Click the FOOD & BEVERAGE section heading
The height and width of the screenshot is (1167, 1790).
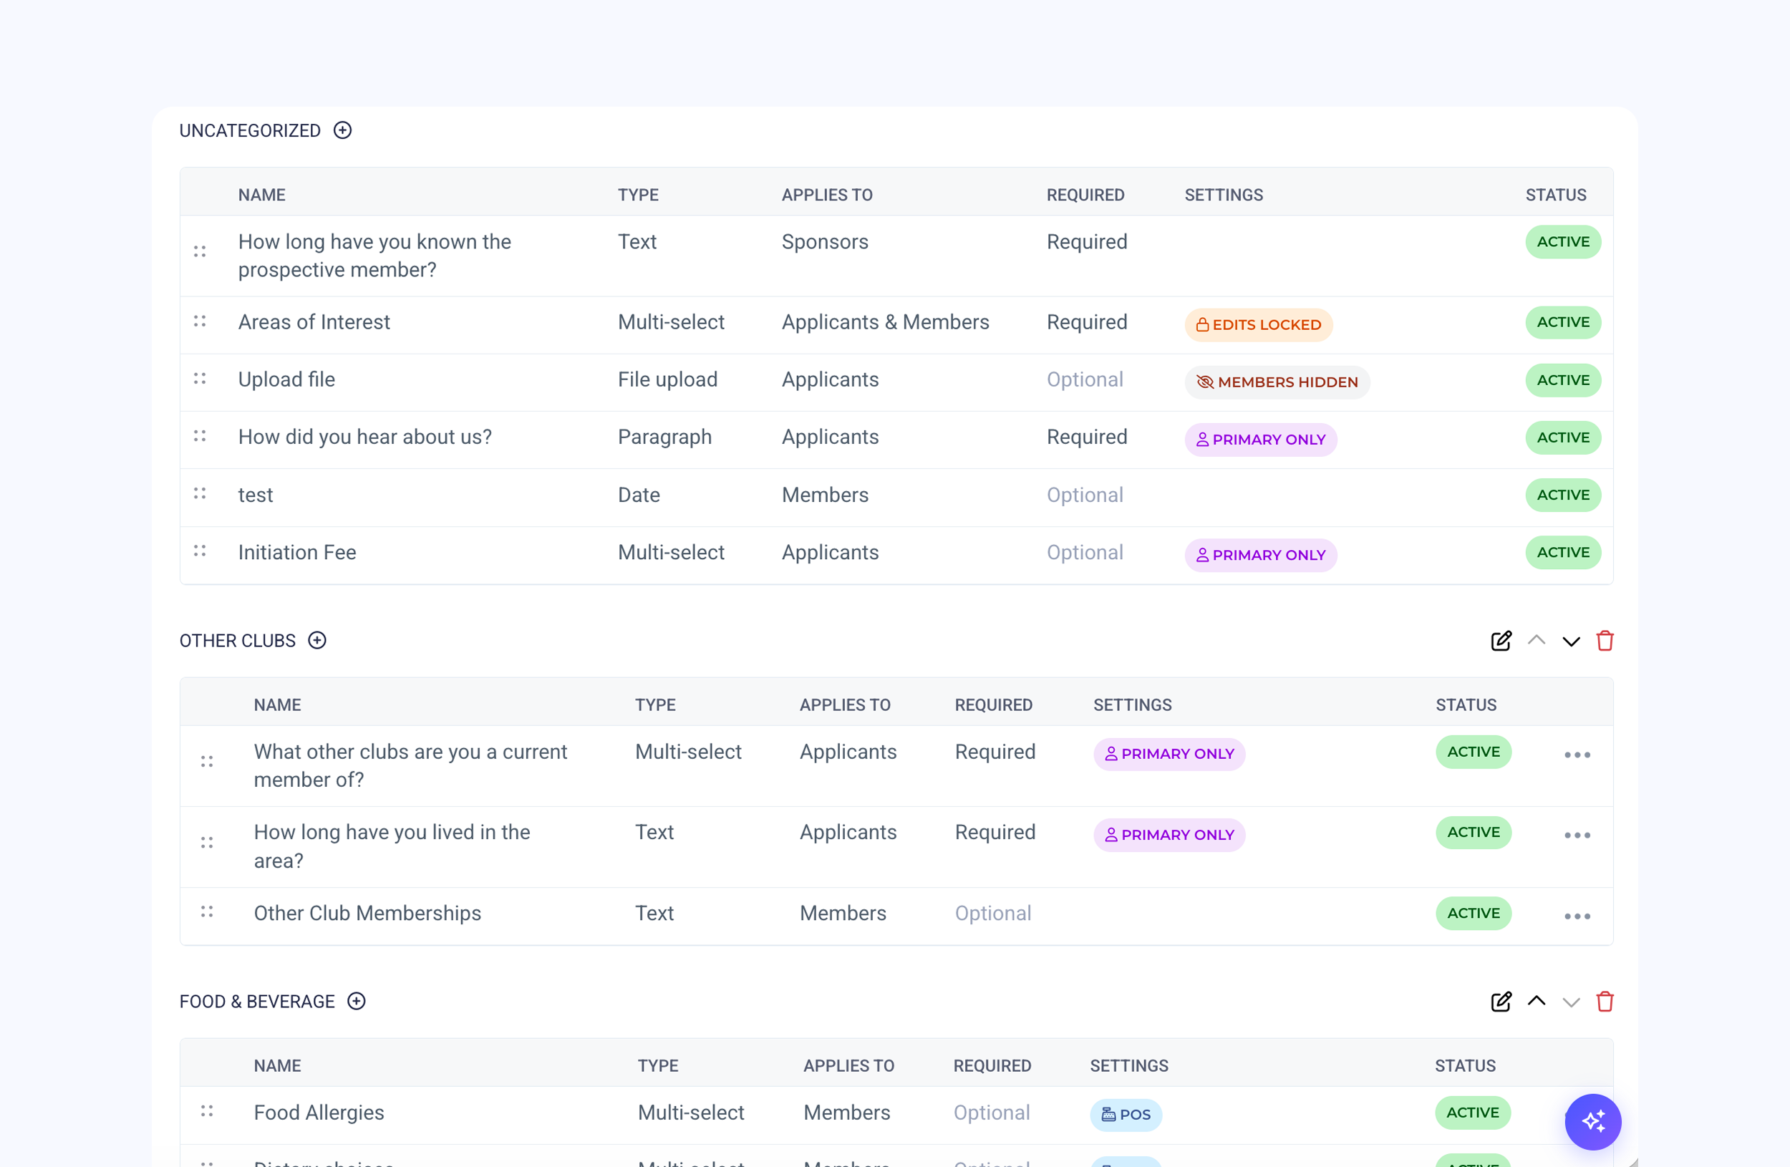point(256,1002)
